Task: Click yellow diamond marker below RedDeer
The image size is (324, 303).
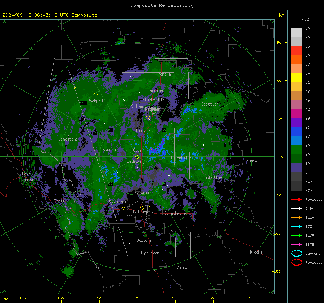Action: [x=148, y=117]
